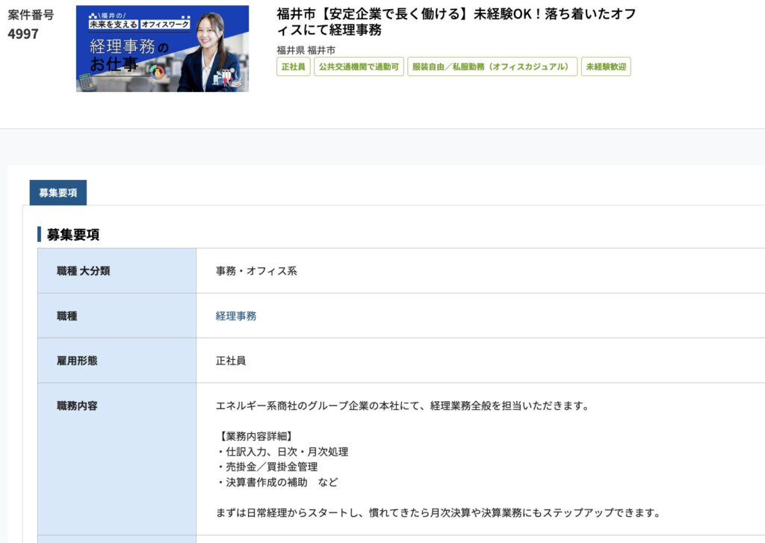Click the 職務内容 row header

tap(77, 406)
